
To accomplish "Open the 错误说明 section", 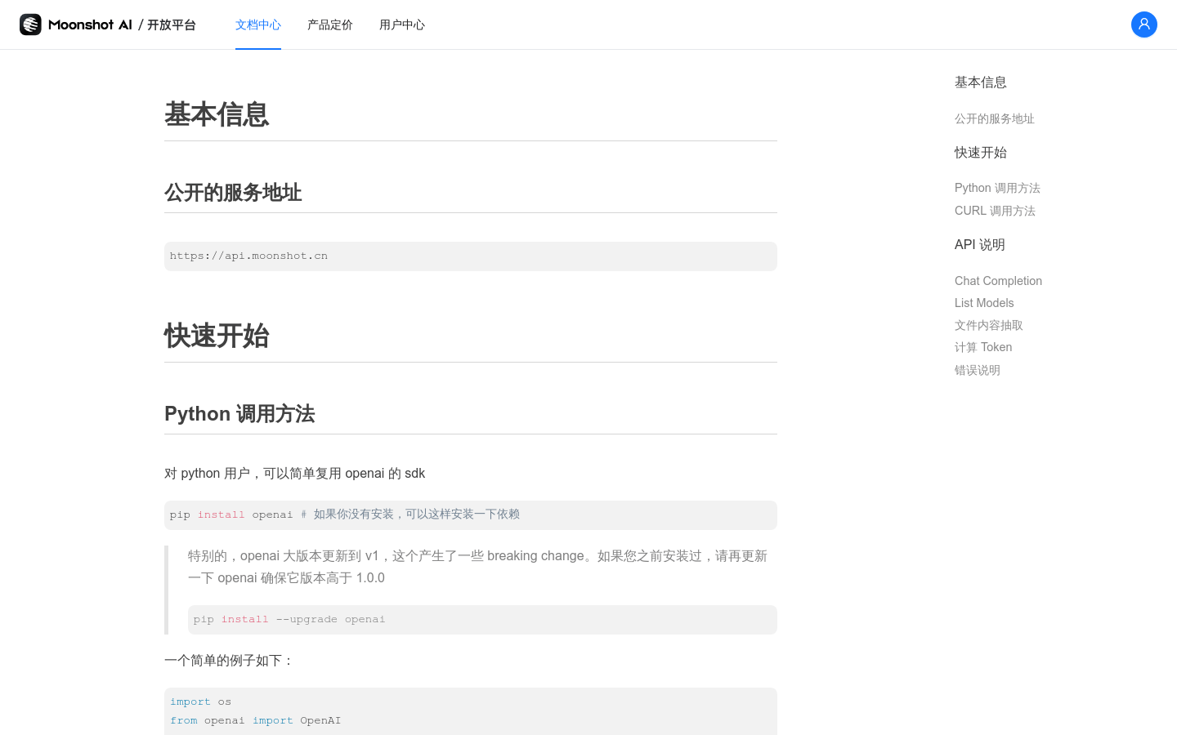I will (977, 370).
